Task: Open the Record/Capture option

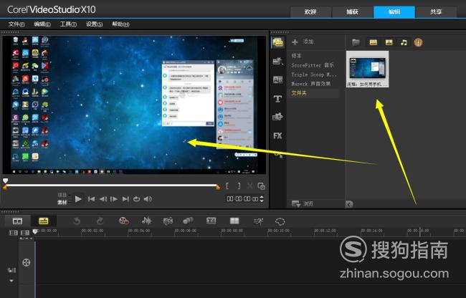Action: pos(123,221)
